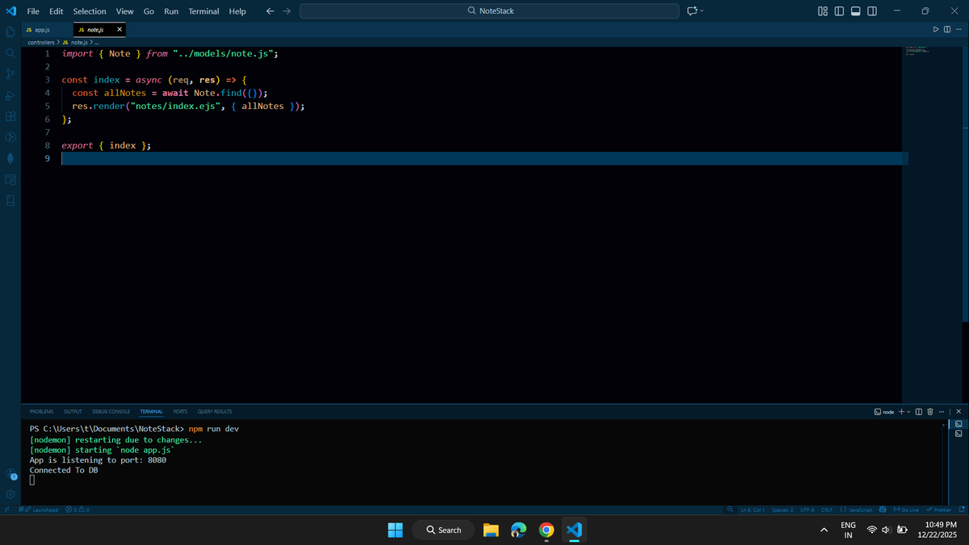The image size is (969, 545).
Task: Select the node terminal instance
Action: point(884,412)
